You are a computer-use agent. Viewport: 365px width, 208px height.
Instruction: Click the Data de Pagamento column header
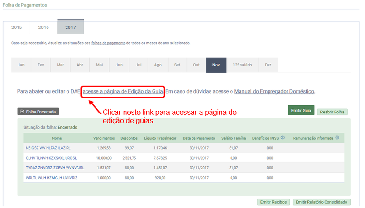[199, 138]
